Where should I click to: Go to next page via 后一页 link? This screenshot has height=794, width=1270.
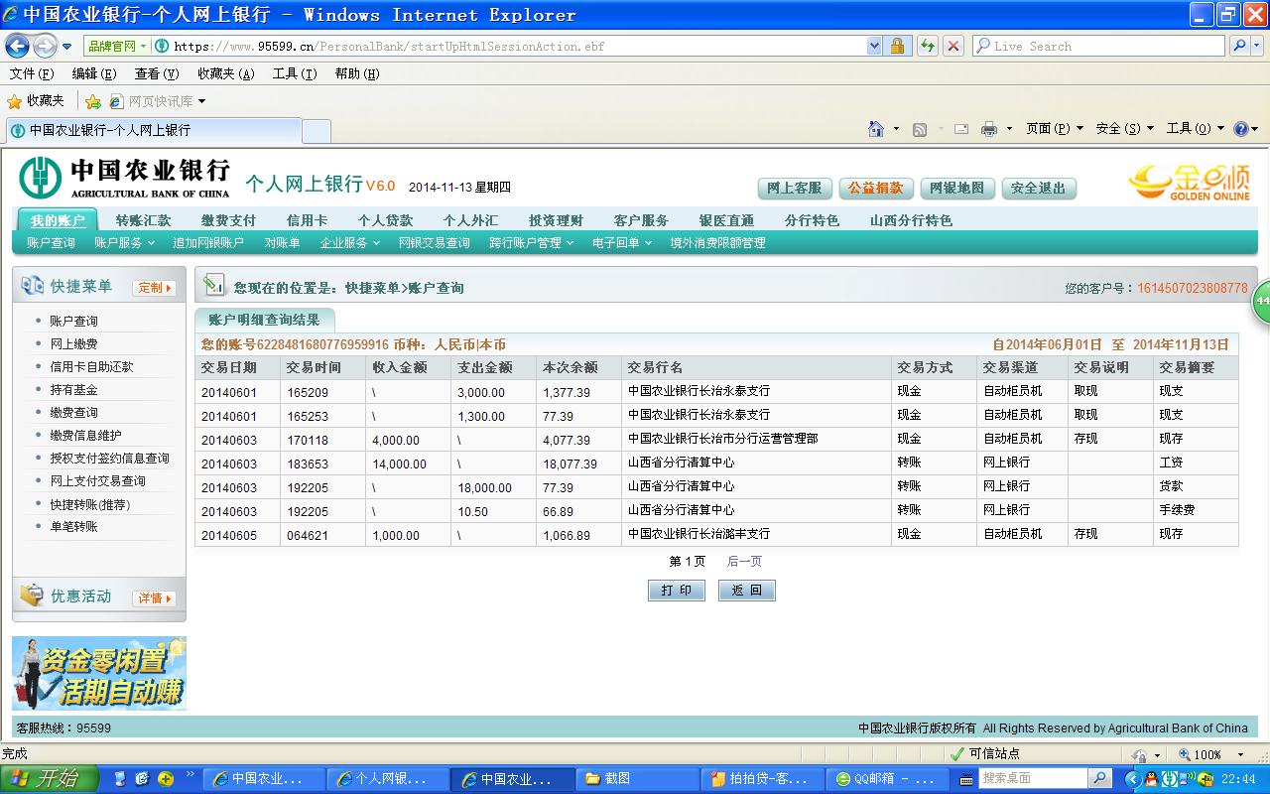[744, 562]
